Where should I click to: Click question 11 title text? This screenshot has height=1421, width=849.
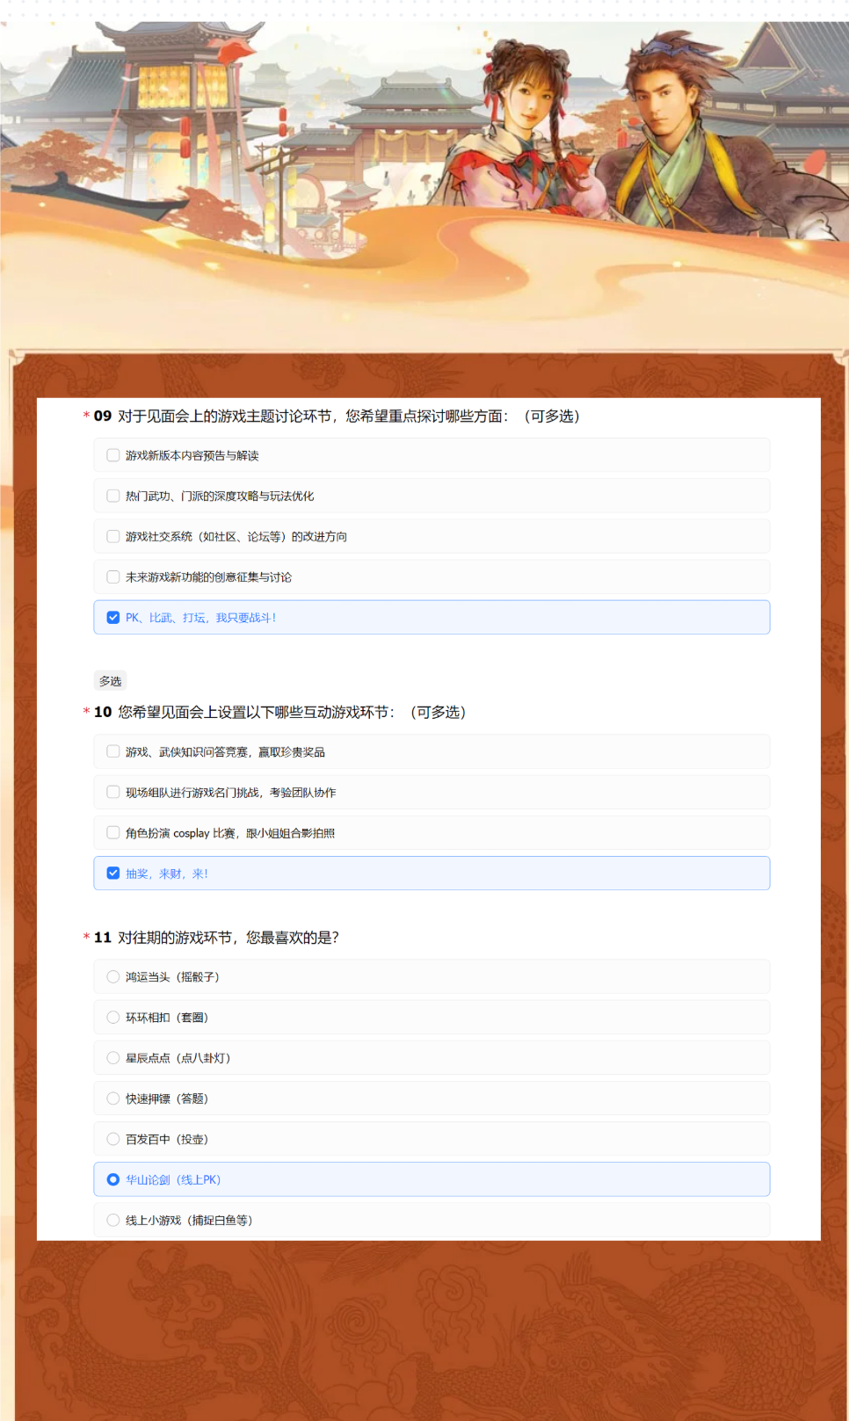click(x=229, y=938)
